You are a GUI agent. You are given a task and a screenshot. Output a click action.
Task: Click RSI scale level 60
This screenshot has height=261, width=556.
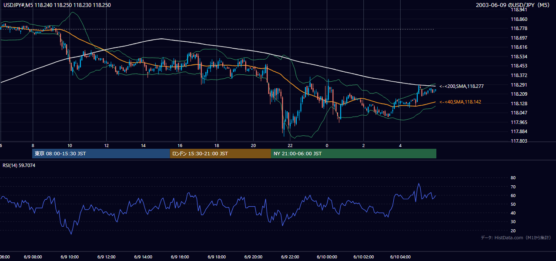tap(513, 195)
